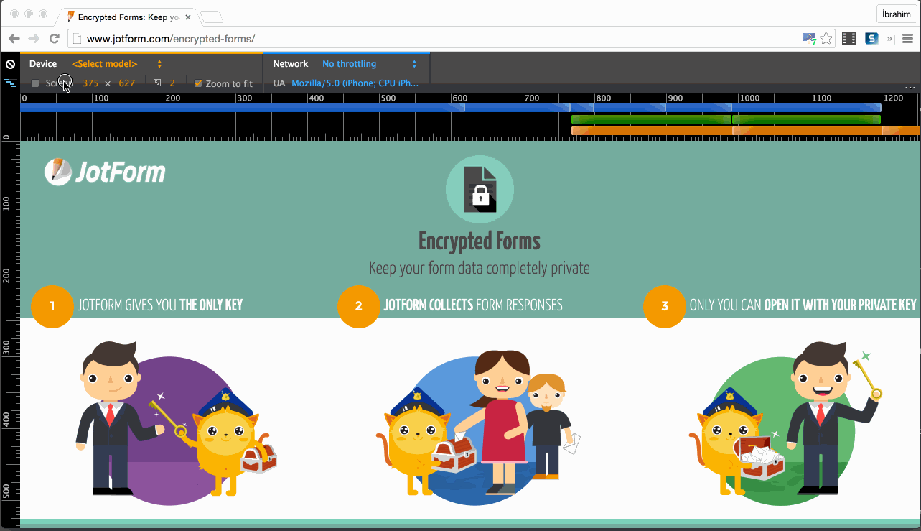
Task: Open a new browser tab
Action: pyautogui.click(x=211, y=17)
